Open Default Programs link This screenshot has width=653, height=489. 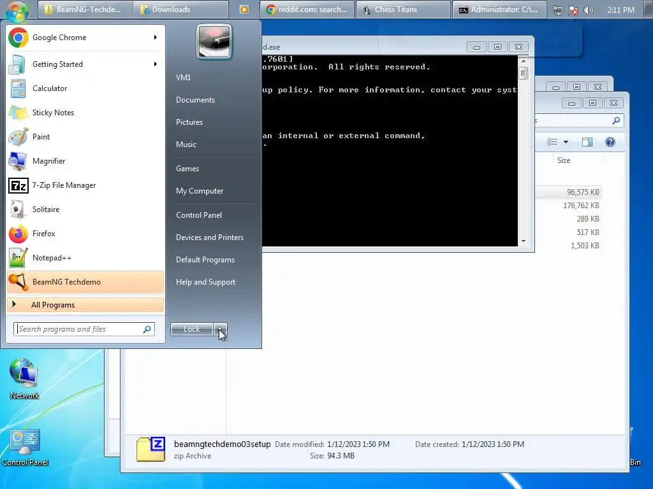coord(205,260)
